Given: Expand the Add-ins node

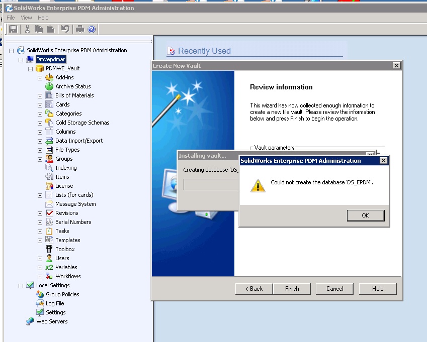Looking at the screenshot, I should coord(40,78).
